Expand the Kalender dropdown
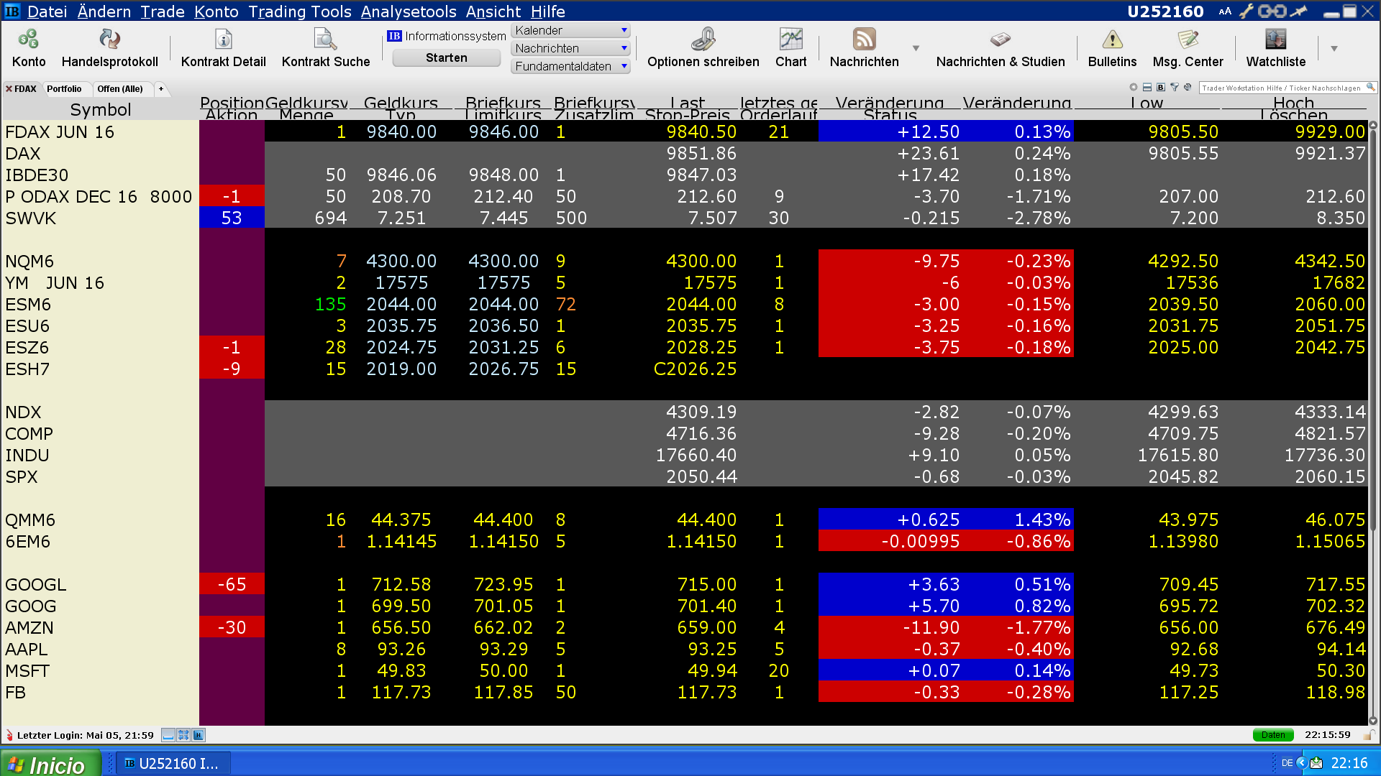Image resolution: width=1381 pixels, height=776 pixels. (x=624, y=30)
